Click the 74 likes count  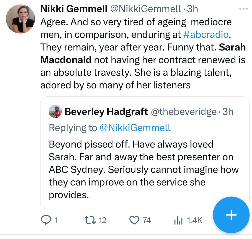tap(147, 220)
